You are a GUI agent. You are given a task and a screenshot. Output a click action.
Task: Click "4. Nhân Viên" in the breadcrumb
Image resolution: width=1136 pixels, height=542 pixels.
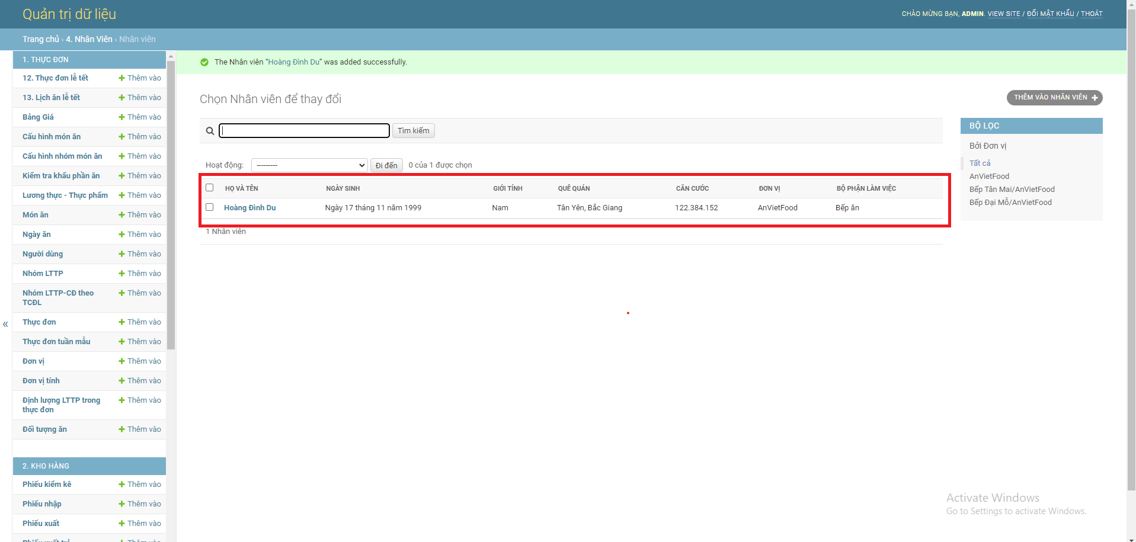[x=89, y=39]
